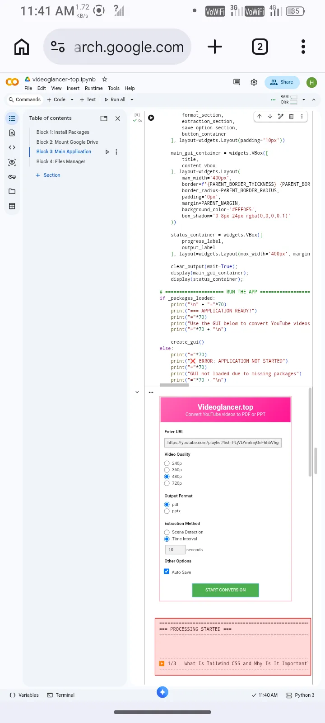This screenshot has height=723, width=325.
Task: Open the Help menu
Action: (x=130, y=88)
